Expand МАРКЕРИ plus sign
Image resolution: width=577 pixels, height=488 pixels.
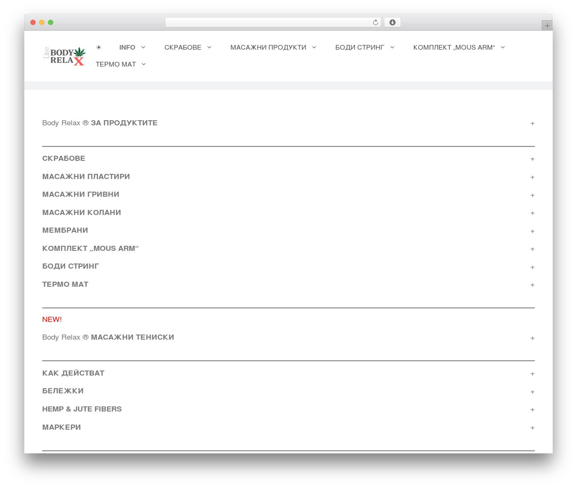click(532, 428)
